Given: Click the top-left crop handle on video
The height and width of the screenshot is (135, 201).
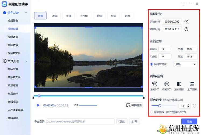Looking at the screenshot, I should [x=35, y=28].
